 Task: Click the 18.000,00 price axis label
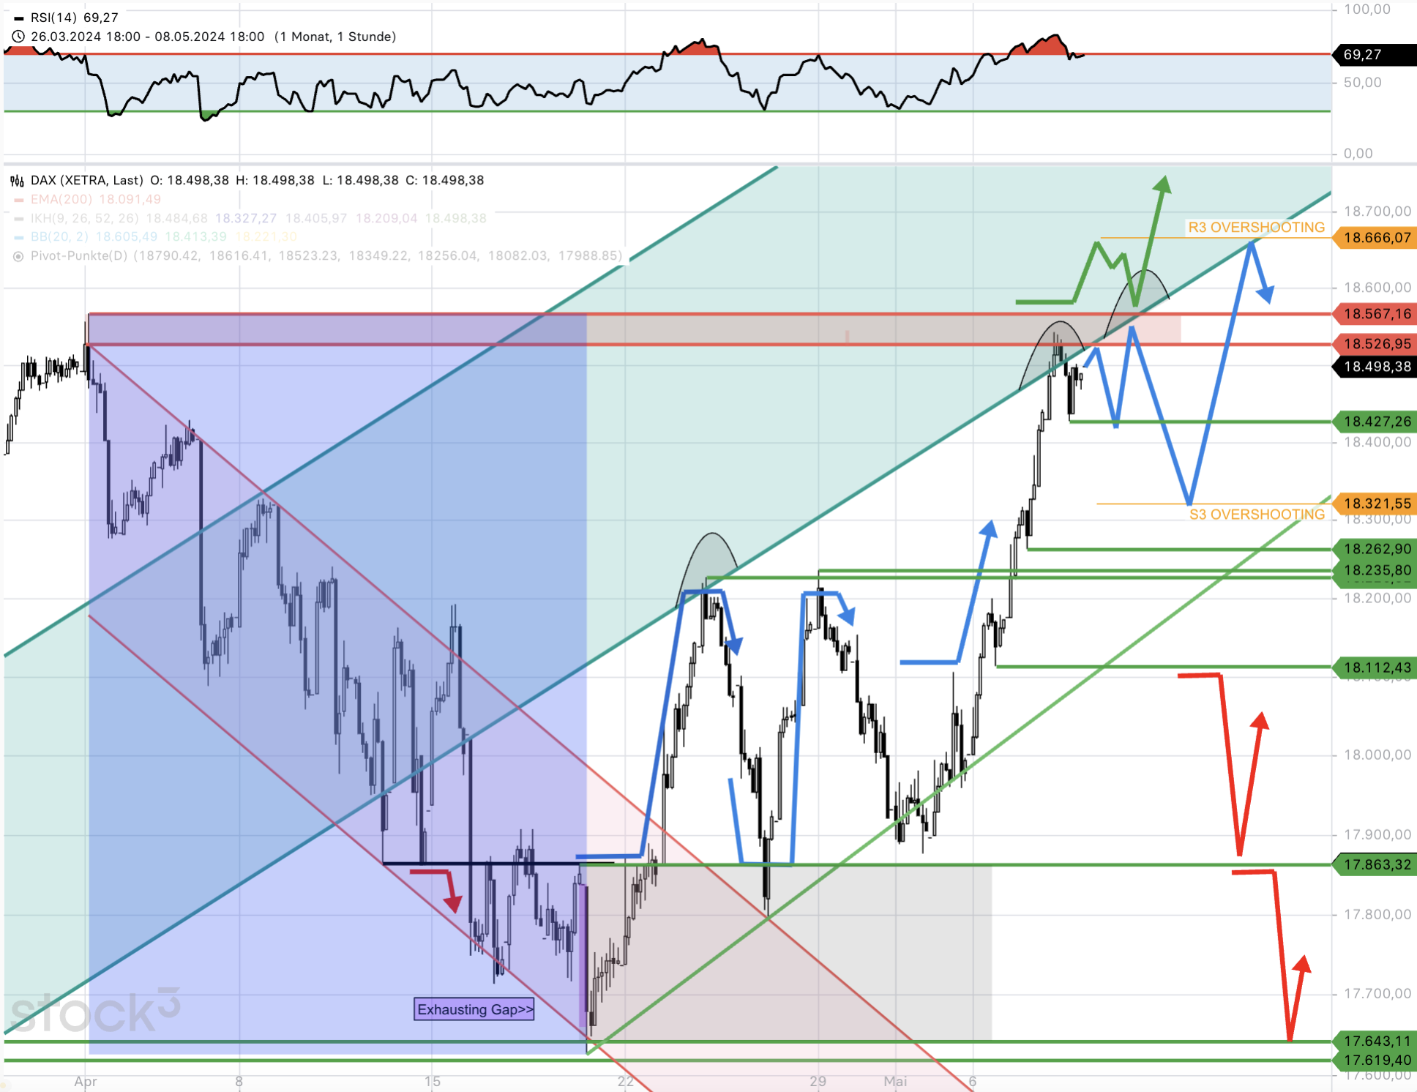[x=1377, y=755]
